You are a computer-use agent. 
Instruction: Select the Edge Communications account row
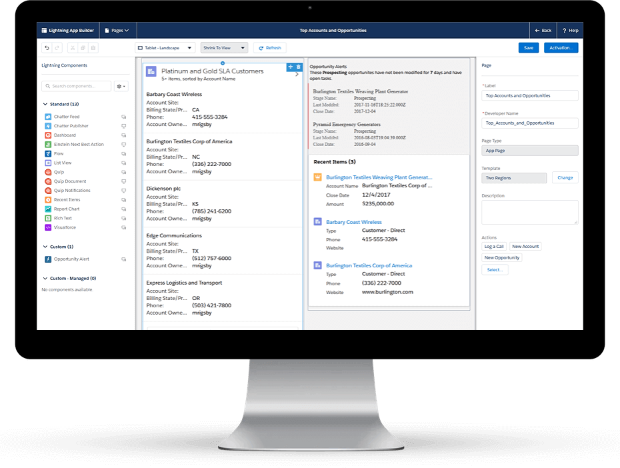pyautogui.click(x=223, y=251)
